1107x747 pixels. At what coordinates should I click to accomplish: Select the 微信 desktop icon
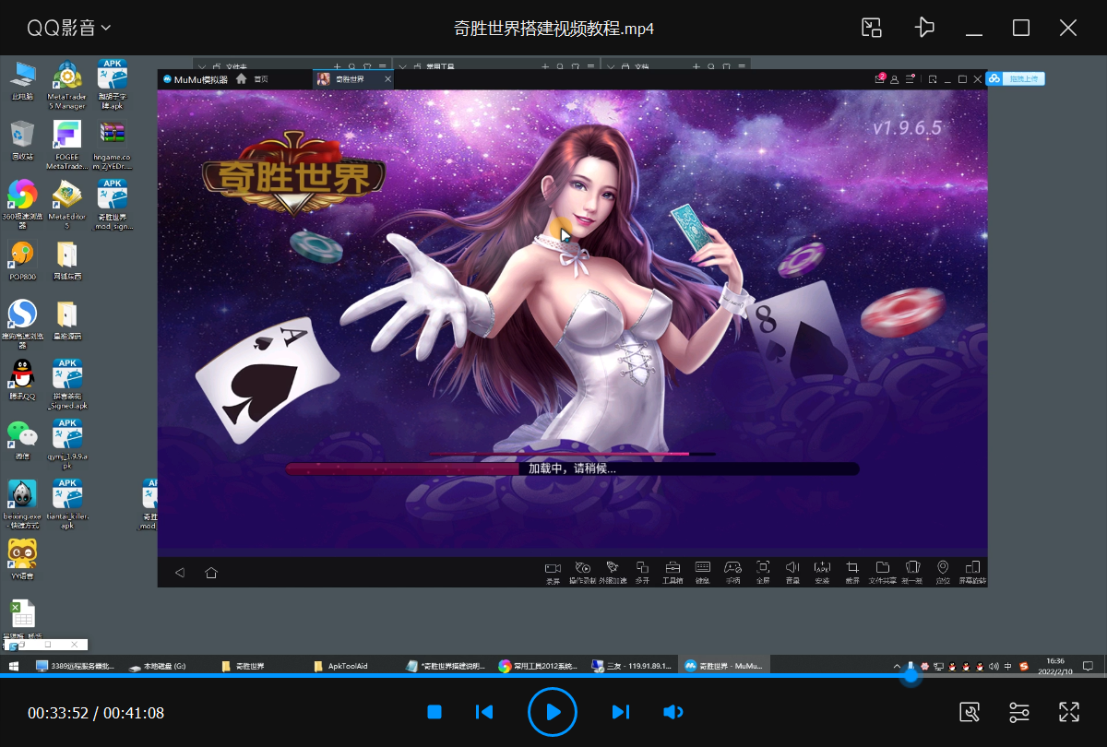pyautogui.click(x=22, y=440)
